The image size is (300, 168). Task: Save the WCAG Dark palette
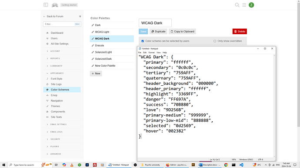[x=143, y=32]
